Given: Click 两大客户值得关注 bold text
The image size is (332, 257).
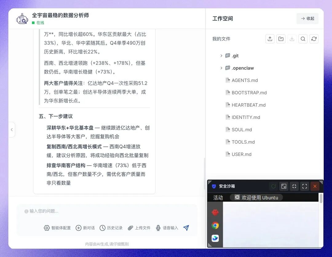Looking at the screenshot, I should click(x=63, y=83).
